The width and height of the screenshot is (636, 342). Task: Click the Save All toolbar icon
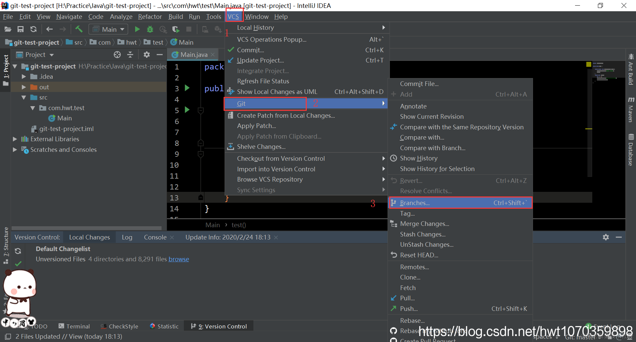21,29
